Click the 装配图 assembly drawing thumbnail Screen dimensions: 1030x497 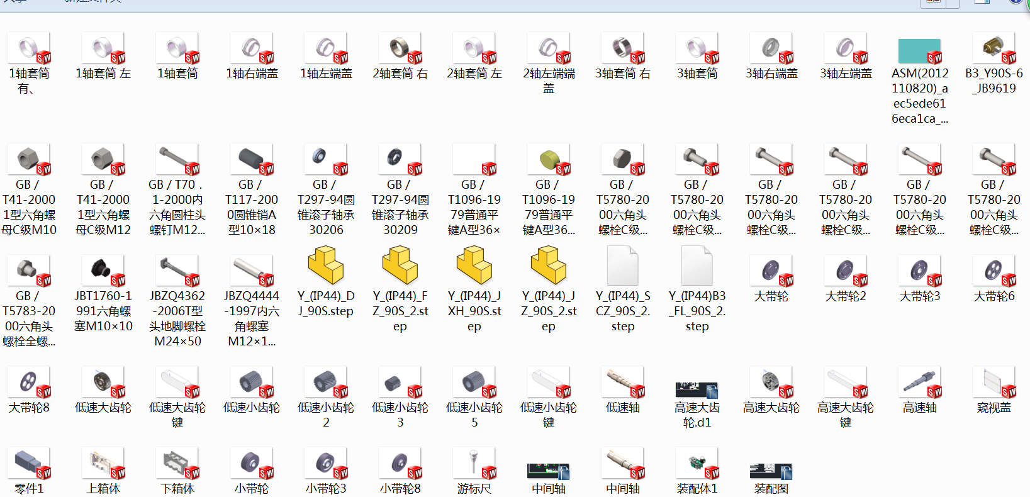coord(771,471)
